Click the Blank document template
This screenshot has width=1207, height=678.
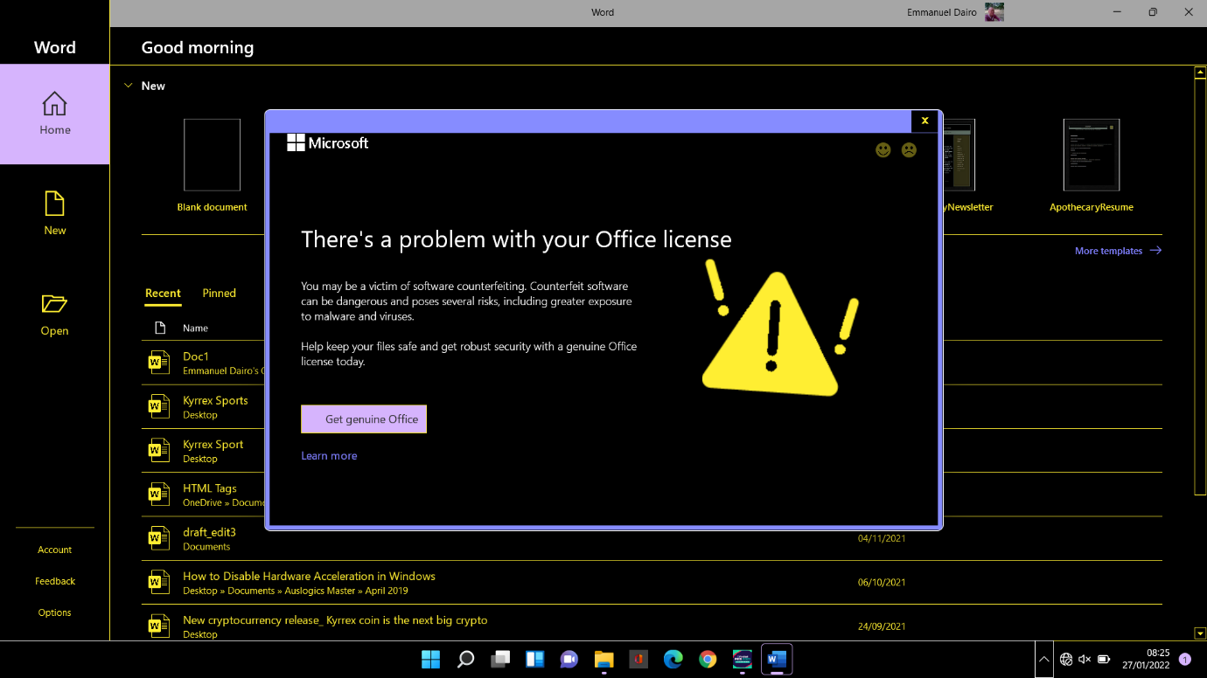click(x=212, y=156)
